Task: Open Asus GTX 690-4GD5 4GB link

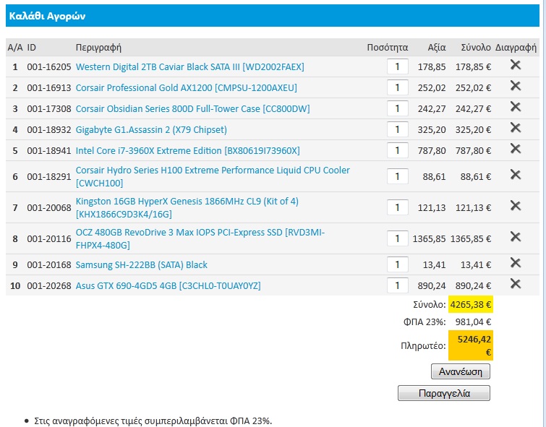Action: [169, 285]
